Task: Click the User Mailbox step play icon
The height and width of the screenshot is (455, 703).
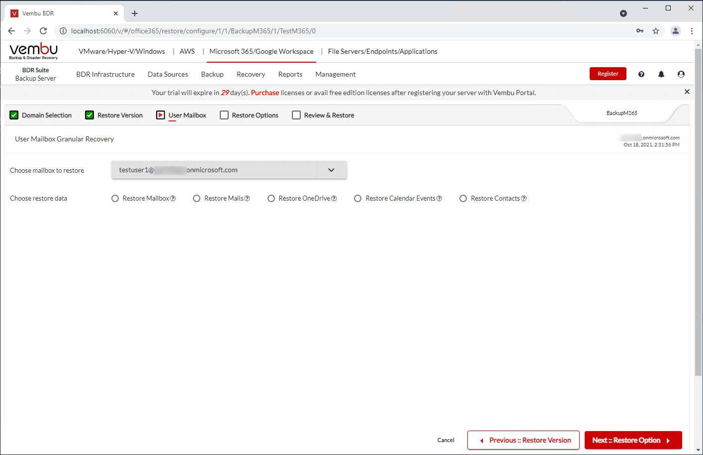Action: pos(161,115)
